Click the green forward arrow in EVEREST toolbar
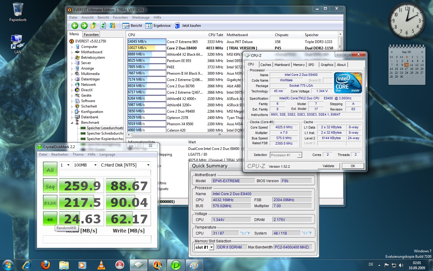This screenshot has height=271, width=433. tap(84, 26)
